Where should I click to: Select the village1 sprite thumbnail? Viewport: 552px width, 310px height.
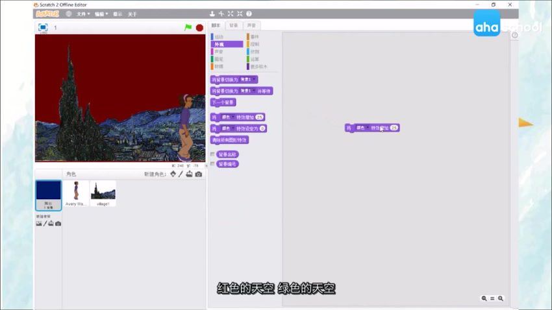[103, 193]
